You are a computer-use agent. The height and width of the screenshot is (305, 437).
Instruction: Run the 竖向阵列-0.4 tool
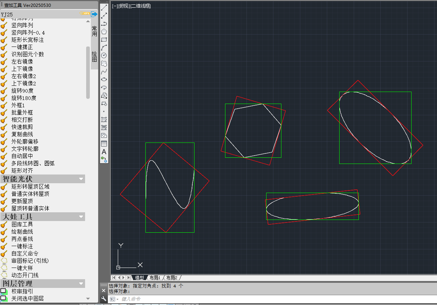coord(28,32)
